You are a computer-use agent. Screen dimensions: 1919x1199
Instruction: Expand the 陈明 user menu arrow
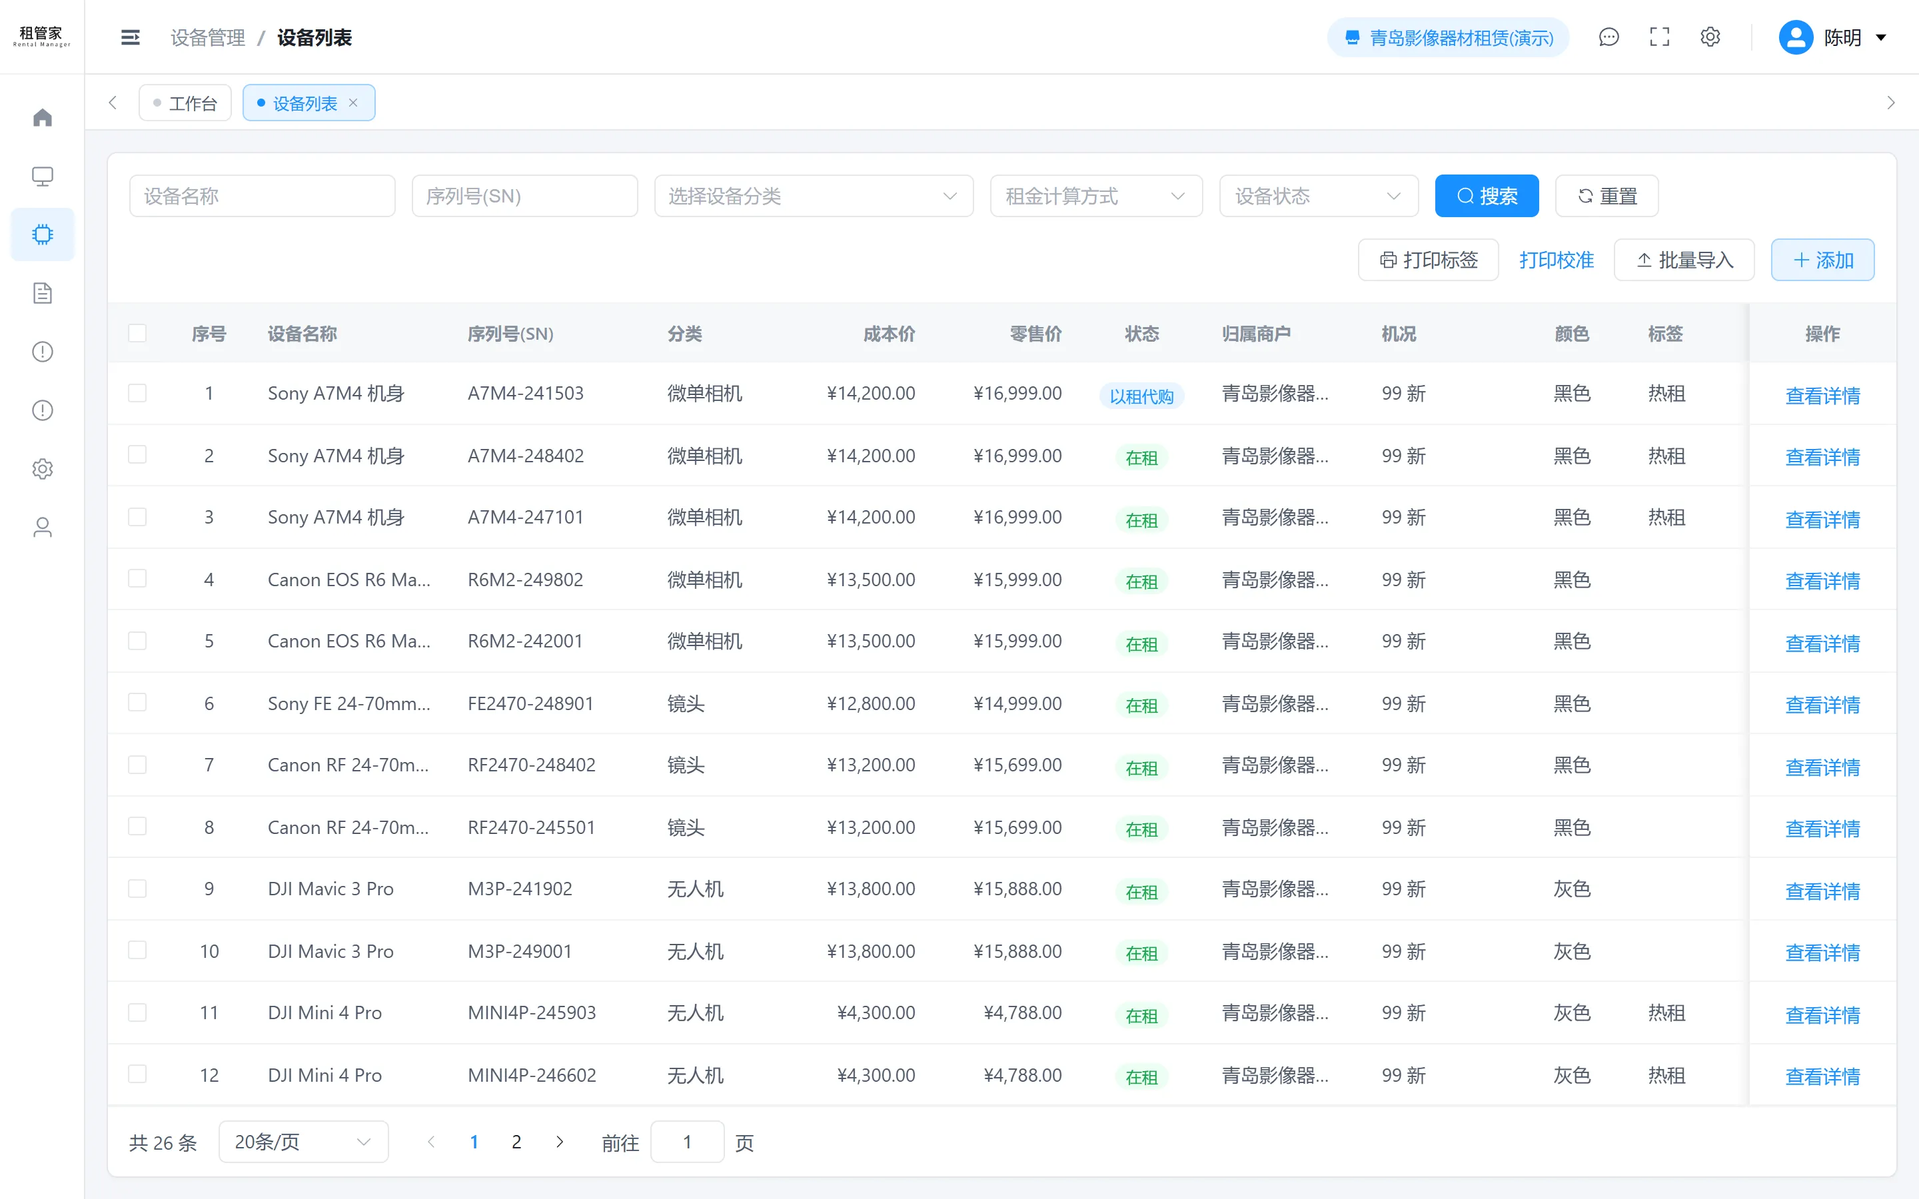pyautogui.click(x=1881, y=37)
